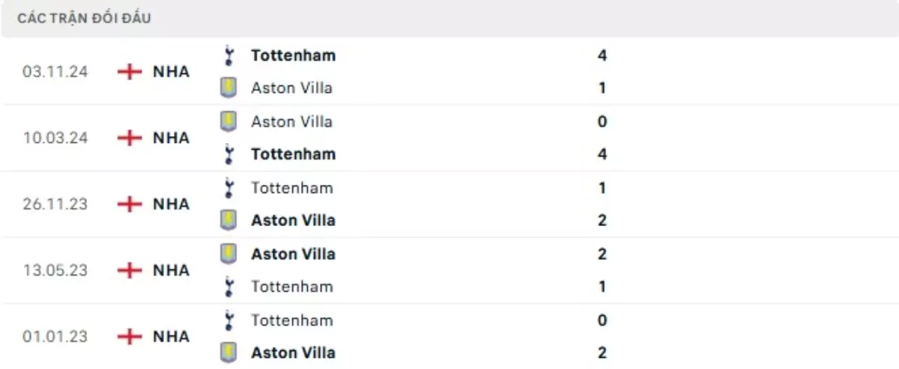Screen dimensions: 899x369
Task: Click Aston Villa crest in 13.05.23 match
Action: [x=228, y=254]
